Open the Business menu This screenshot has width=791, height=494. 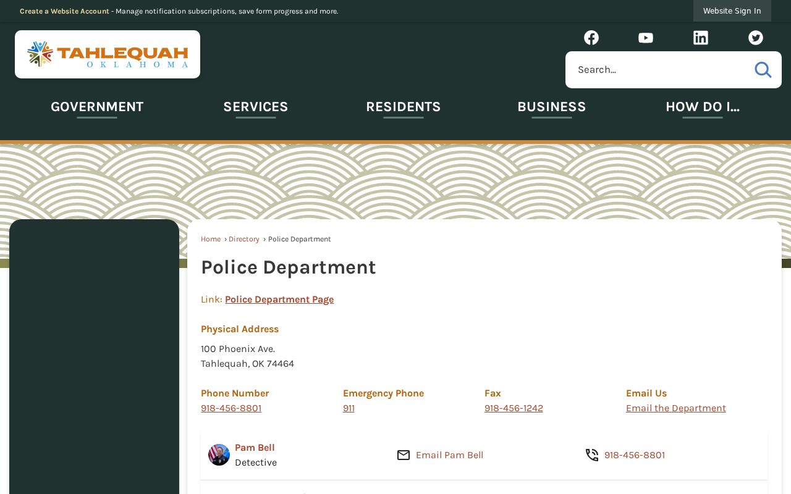point(552,107)
